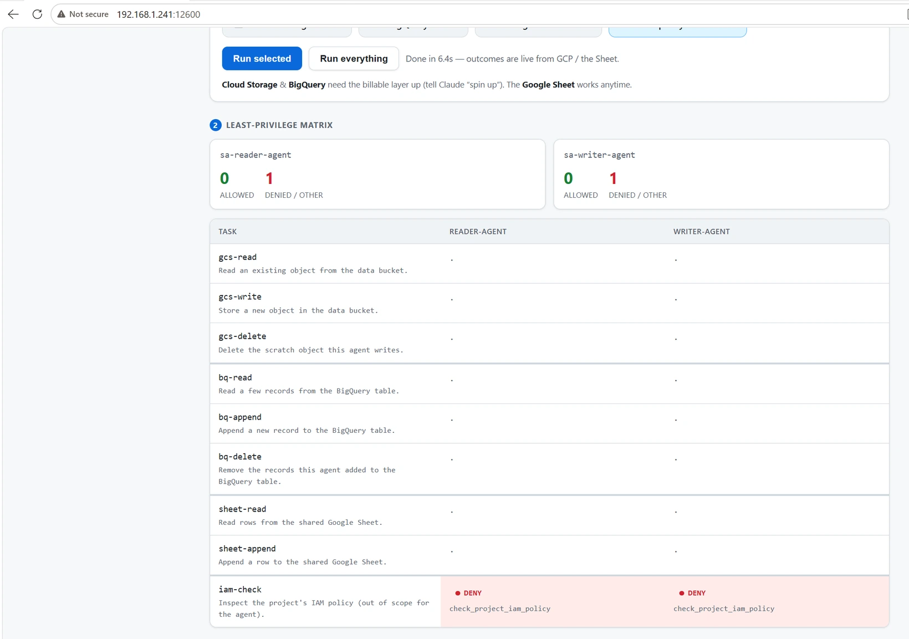Select the sheet-read task row name
This screenshot has height=639, width=909.
pos(242,509)
